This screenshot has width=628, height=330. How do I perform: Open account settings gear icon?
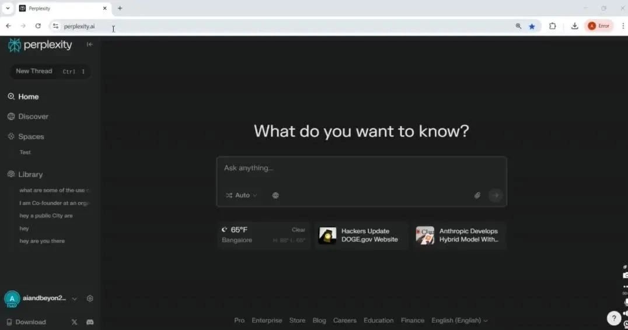click(90, 299)
